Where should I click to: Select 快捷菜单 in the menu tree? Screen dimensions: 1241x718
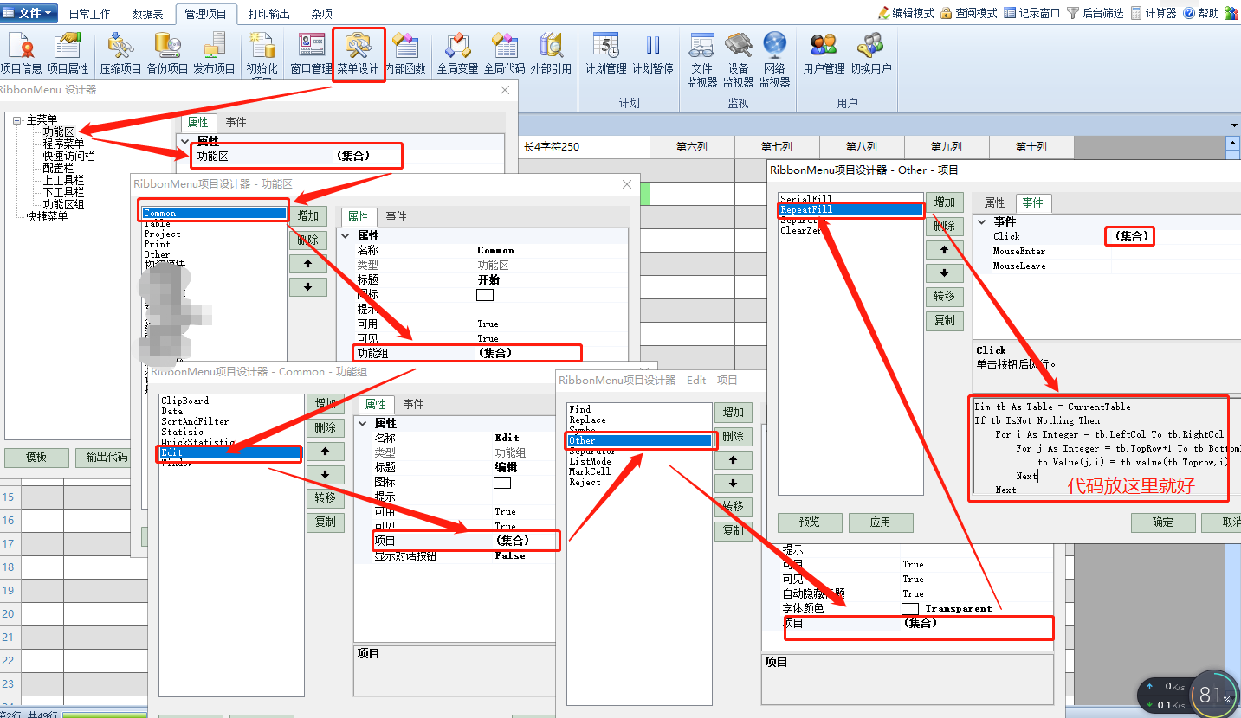pos(47,216)
